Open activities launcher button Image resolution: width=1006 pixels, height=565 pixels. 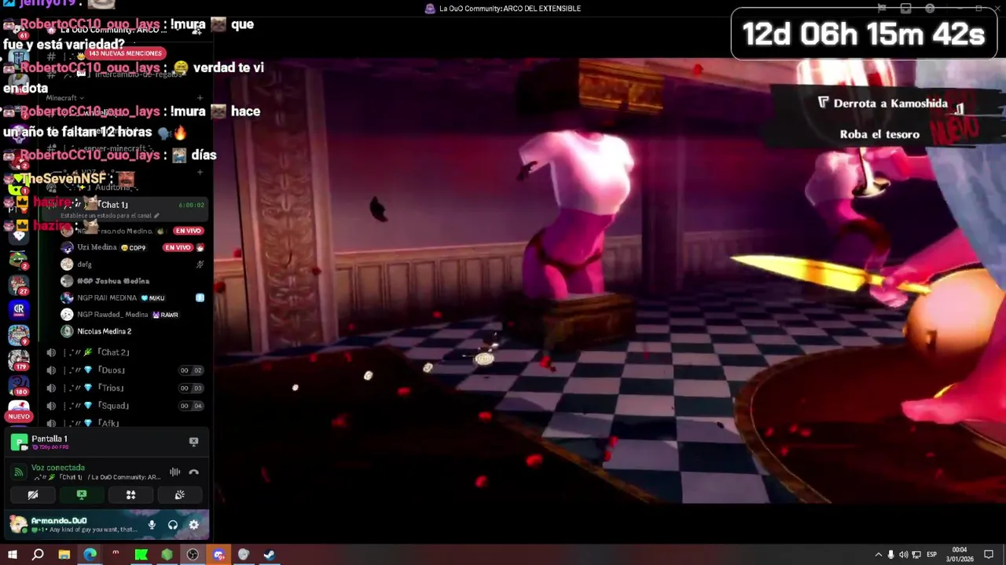click(x=130, y=495)
